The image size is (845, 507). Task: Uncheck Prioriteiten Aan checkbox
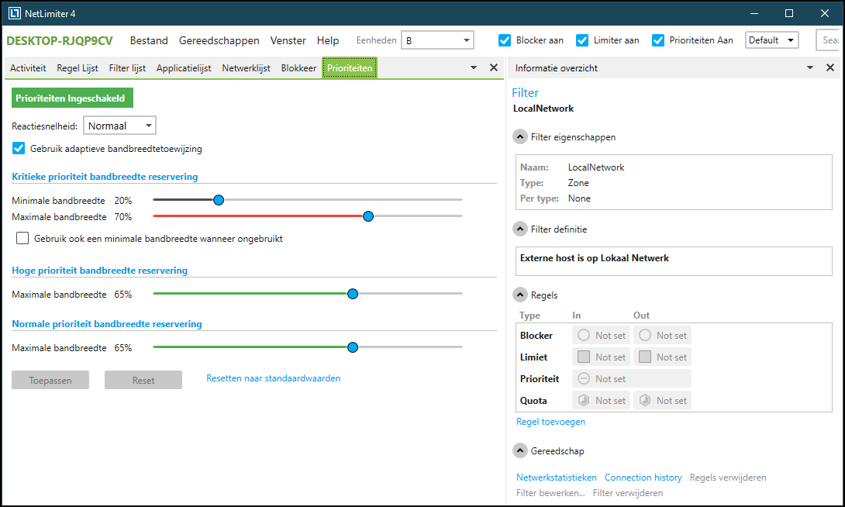click(658, 40)
